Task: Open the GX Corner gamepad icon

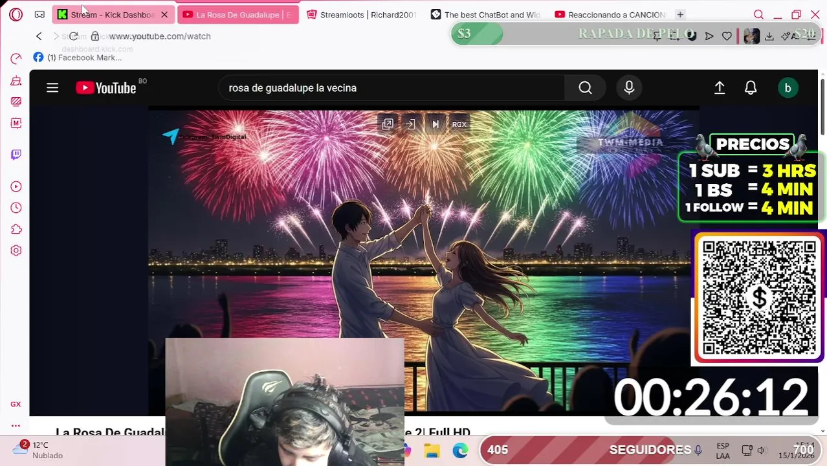Action: [x=39, y=14]
